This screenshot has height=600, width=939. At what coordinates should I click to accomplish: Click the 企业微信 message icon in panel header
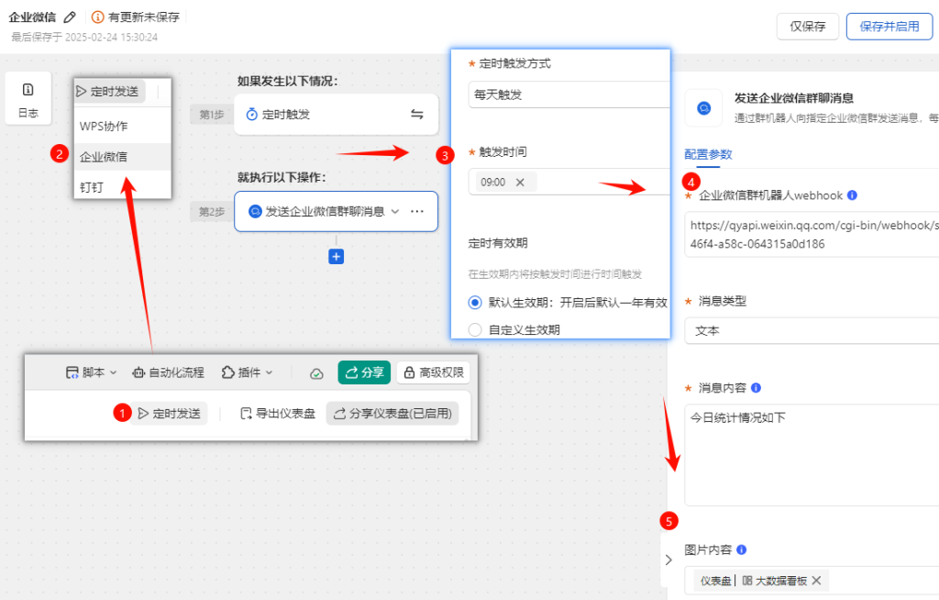click(x=704, y=108)
